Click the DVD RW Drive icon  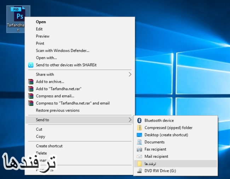[x=139, y=171]
